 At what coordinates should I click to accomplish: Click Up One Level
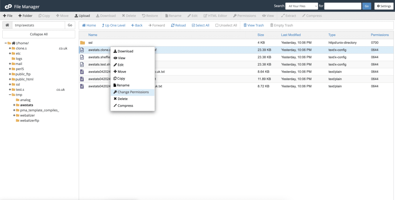tap(114, 25)
